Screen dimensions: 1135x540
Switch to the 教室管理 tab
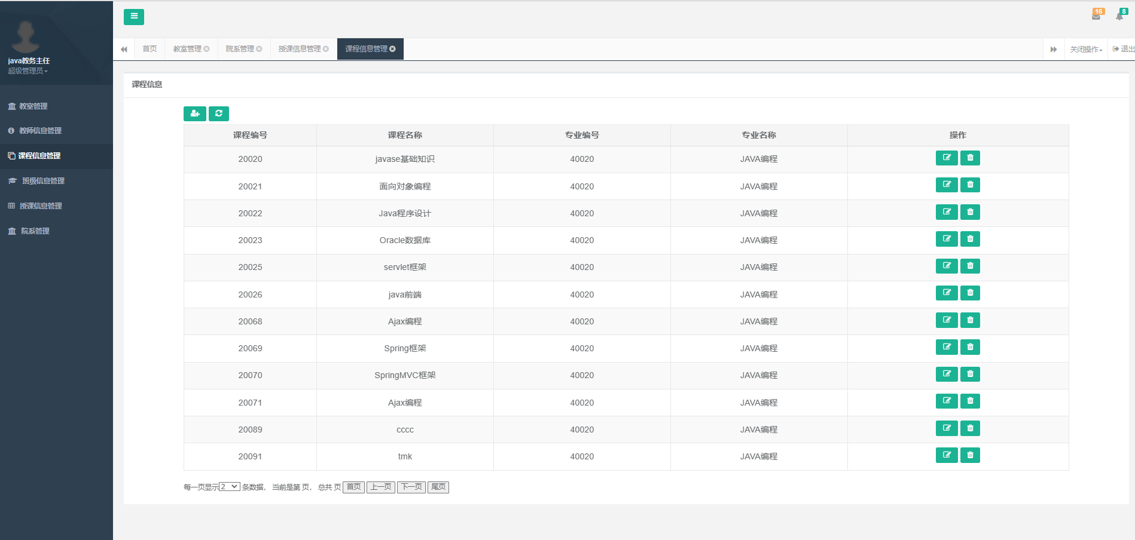tap(187, 49)
